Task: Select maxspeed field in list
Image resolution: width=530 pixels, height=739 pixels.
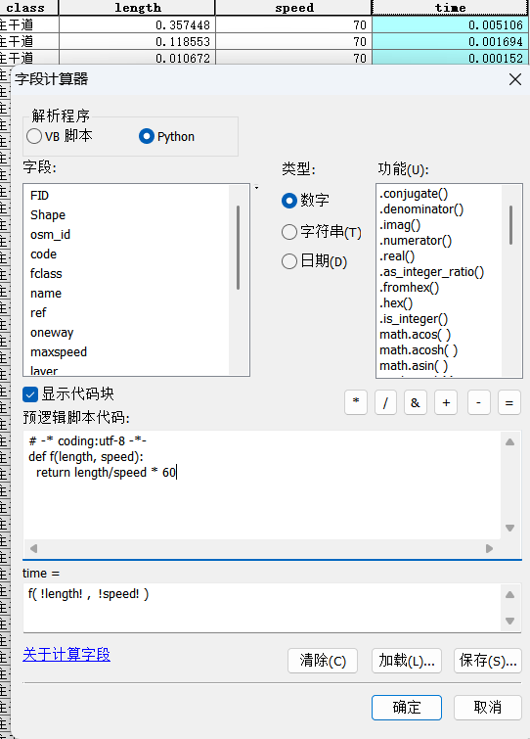Action: [59, 351]
